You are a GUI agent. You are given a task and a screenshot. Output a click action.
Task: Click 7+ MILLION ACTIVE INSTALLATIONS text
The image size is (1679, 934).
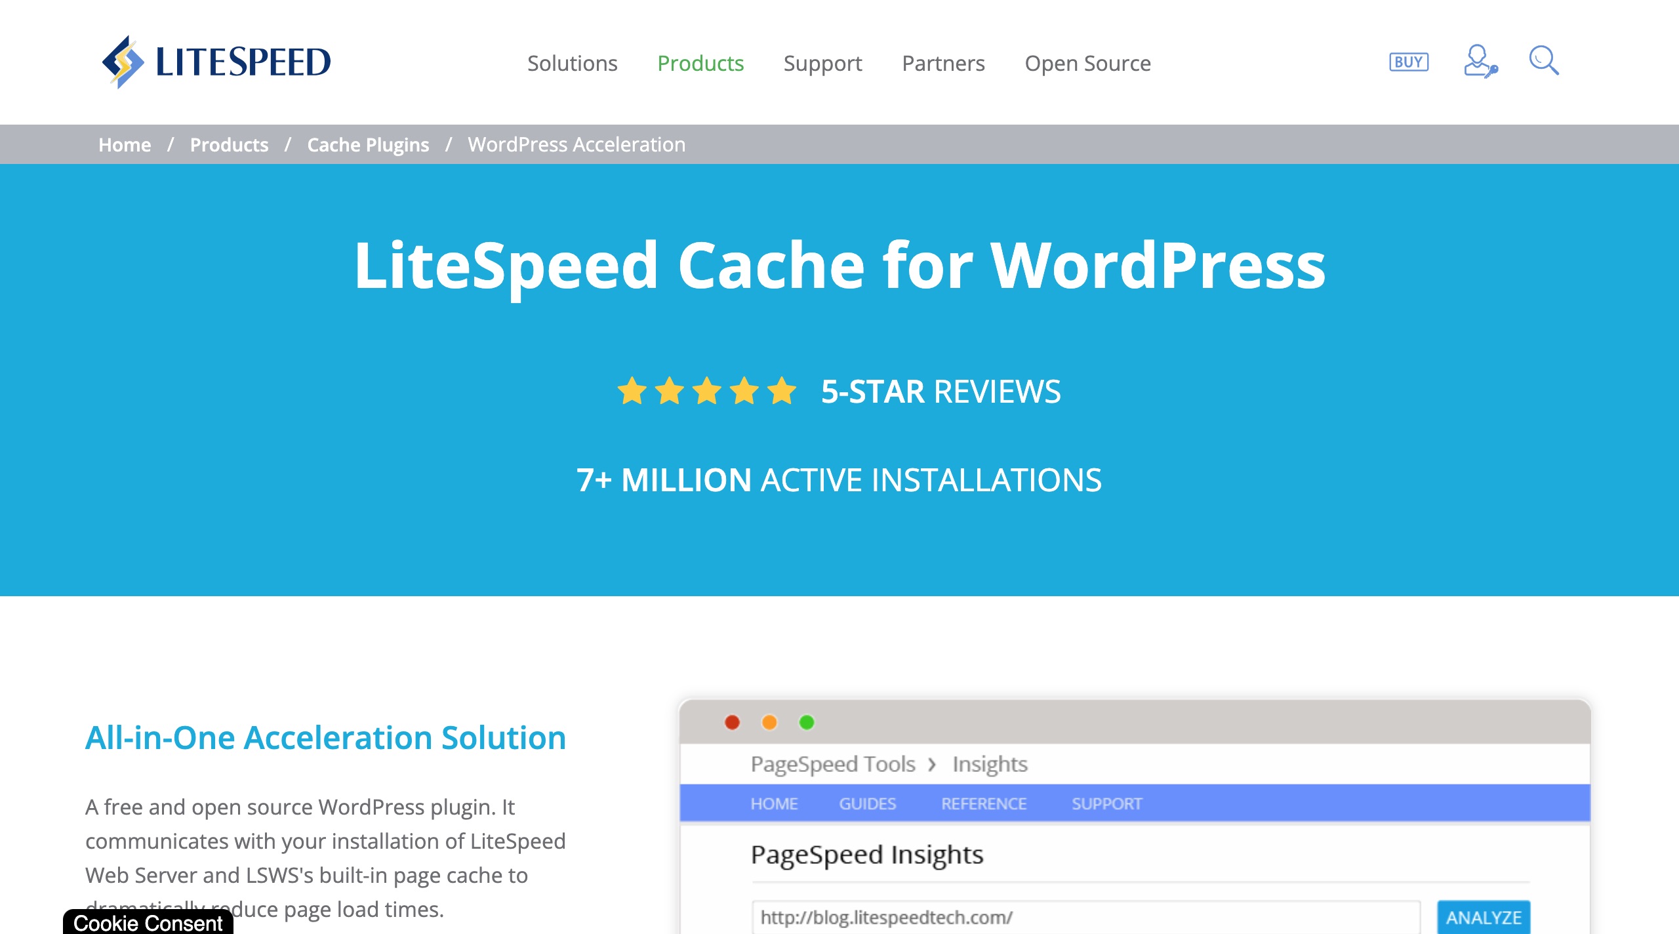click(839, 480)
